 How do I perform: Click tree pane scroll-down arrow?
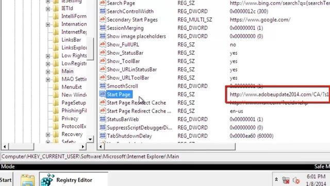90,139
